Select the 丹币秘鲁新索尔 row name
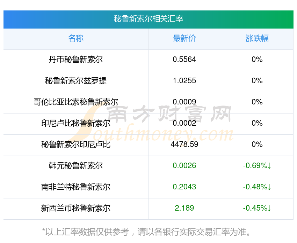This screenshot has height=243, width=297. pos(76,60)
